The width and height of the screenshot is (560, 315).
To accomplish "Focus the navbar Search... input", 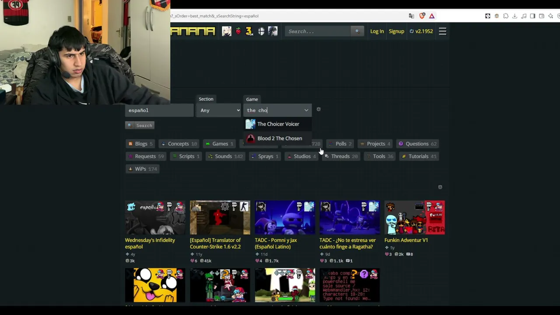I will tap(318, 31).
